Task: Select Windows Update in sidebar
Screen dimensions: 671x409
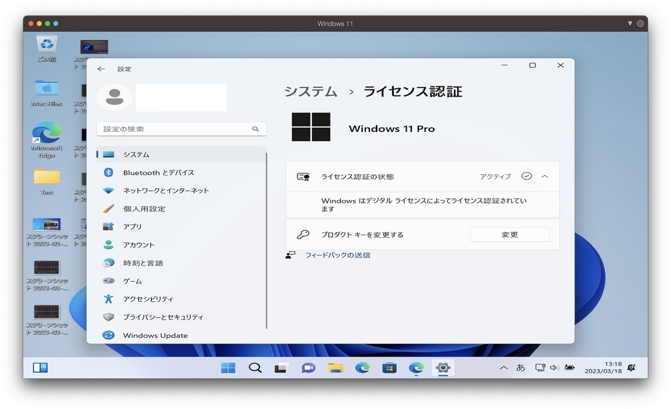Action: click(181, 335)
